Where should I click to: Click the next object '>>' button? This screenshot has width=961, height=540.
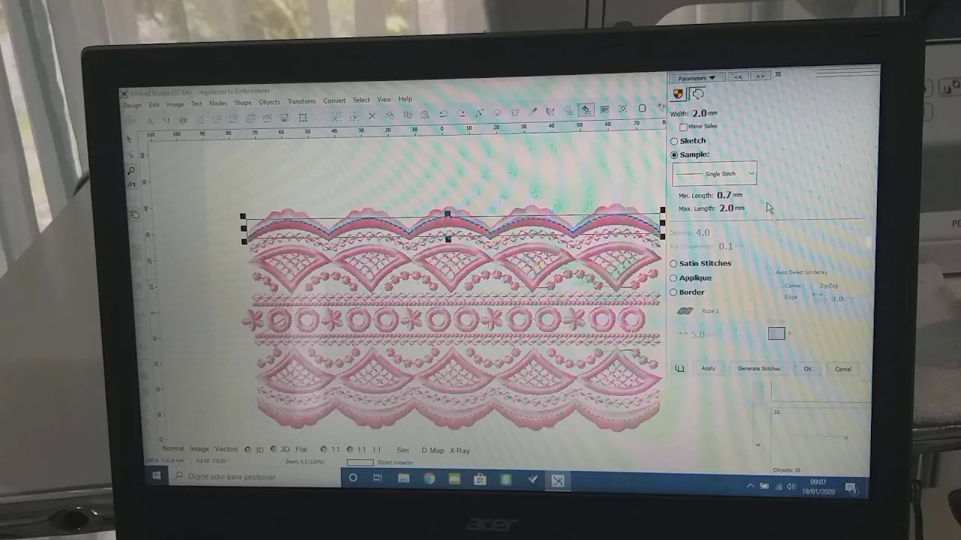pyautogui.click(x=760, y=76)
